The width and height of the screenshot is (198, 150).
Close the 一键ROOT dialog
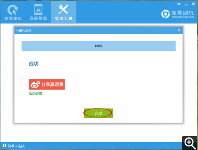point(179,30)
